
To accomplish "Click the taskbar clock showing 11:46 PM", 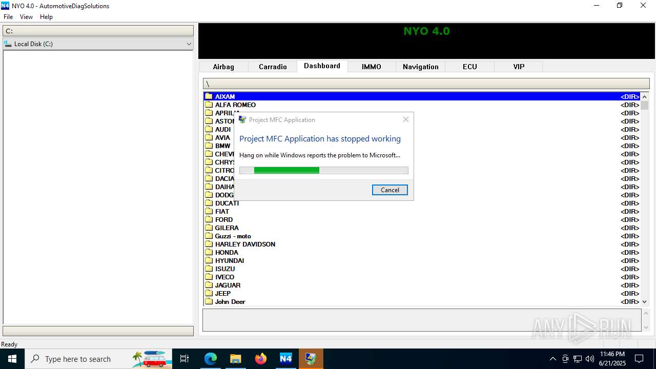I will click(612, 359).
